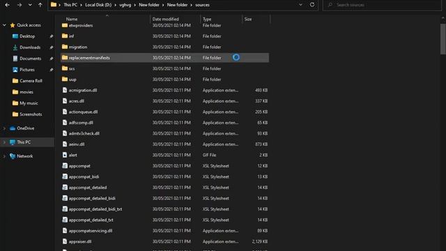Viewport: 446px width, 251px height.
Task: Click into the Search sources field
Action: coord(382,5)
